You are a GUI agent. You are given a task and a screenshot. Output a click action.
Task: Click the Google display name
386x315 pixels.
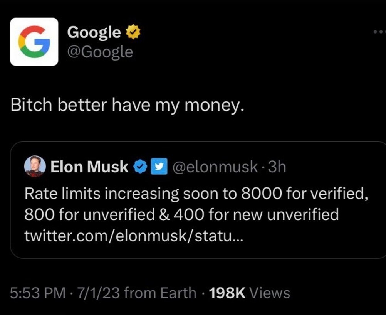point(94,32)
